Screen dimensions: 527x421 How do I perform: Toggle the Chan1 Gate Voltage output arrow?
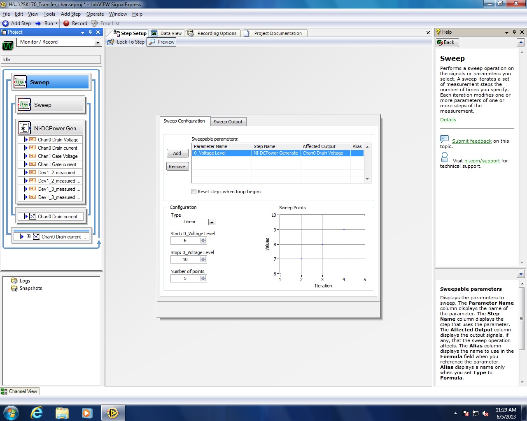[26, 156]
